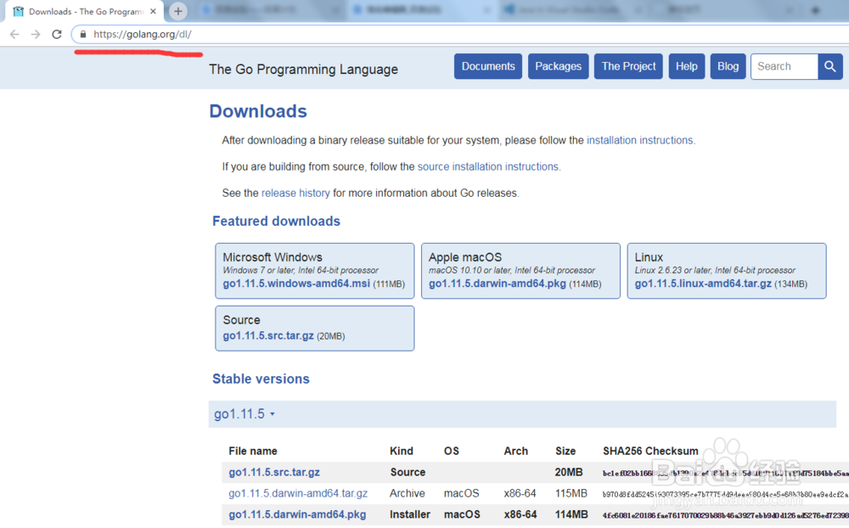Download featured go1.11.5.darwin-amd64.pkg for macOS
Viewport: 849px width, 528px height.
(x=497, y=284)
